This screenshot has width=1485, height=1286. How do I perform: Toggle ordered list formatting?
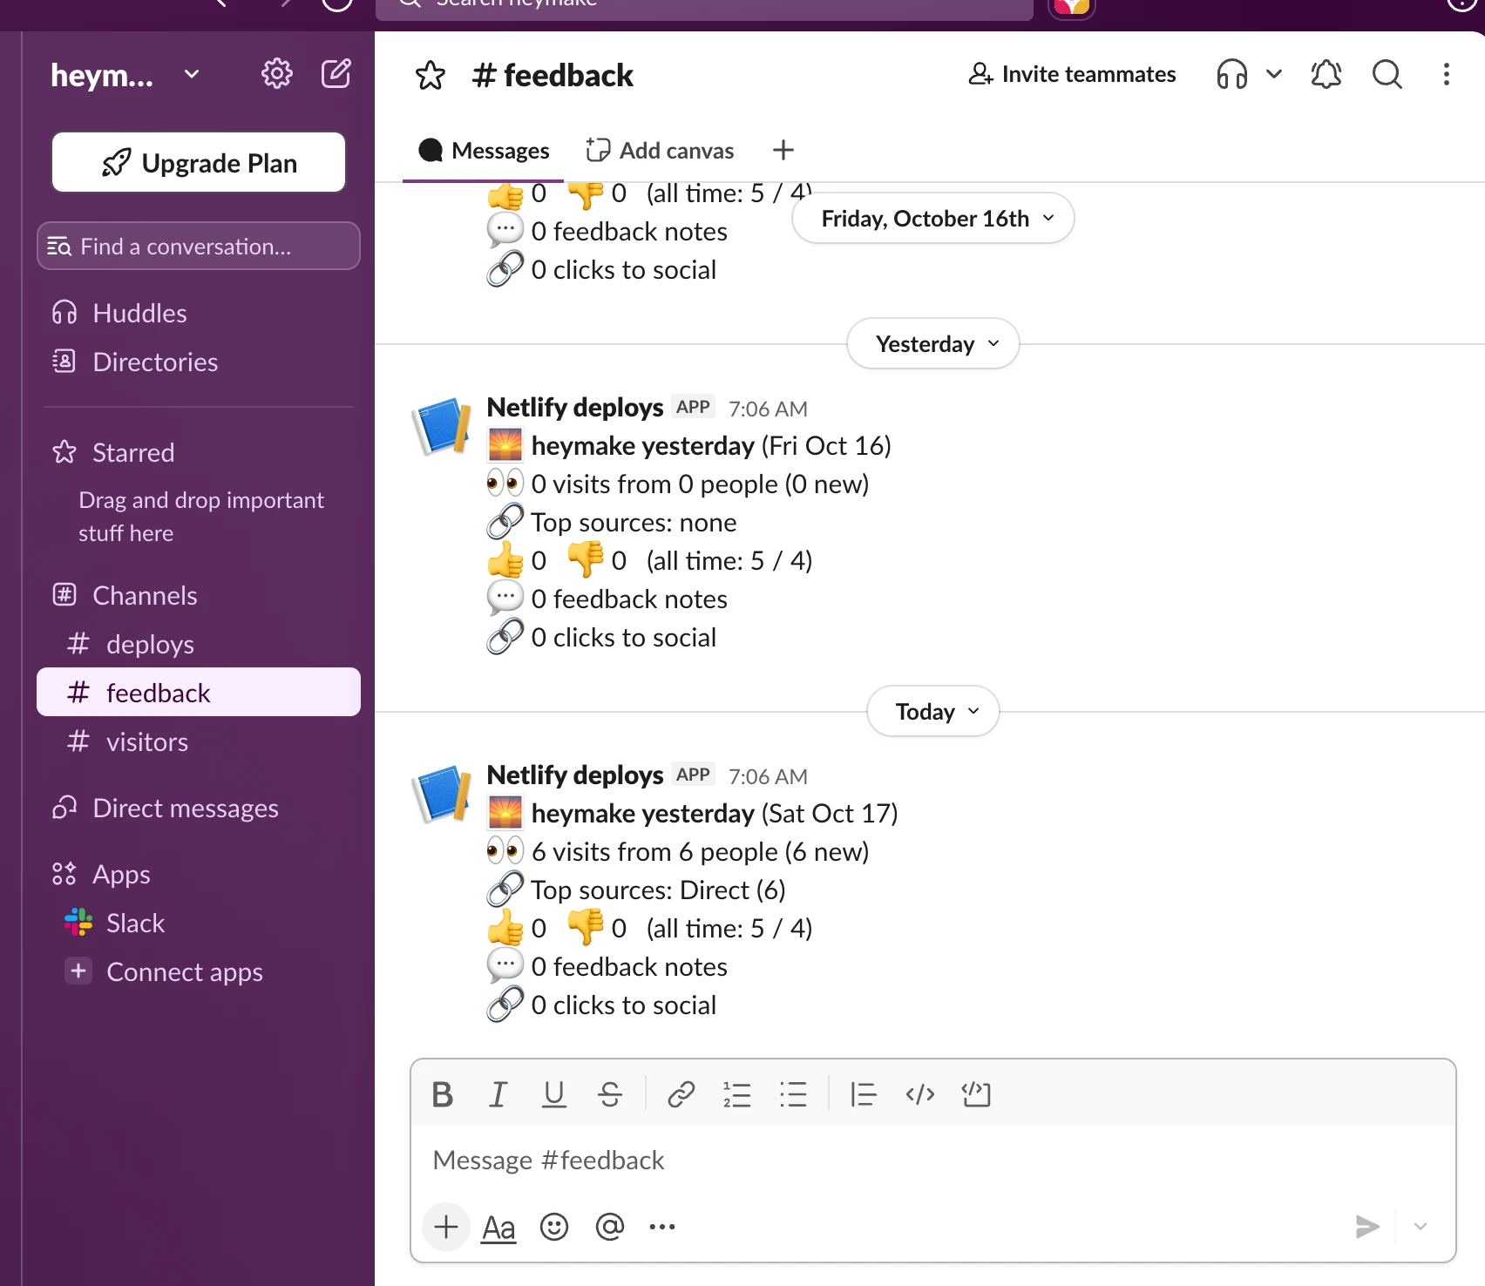[x=736, y=1094]
